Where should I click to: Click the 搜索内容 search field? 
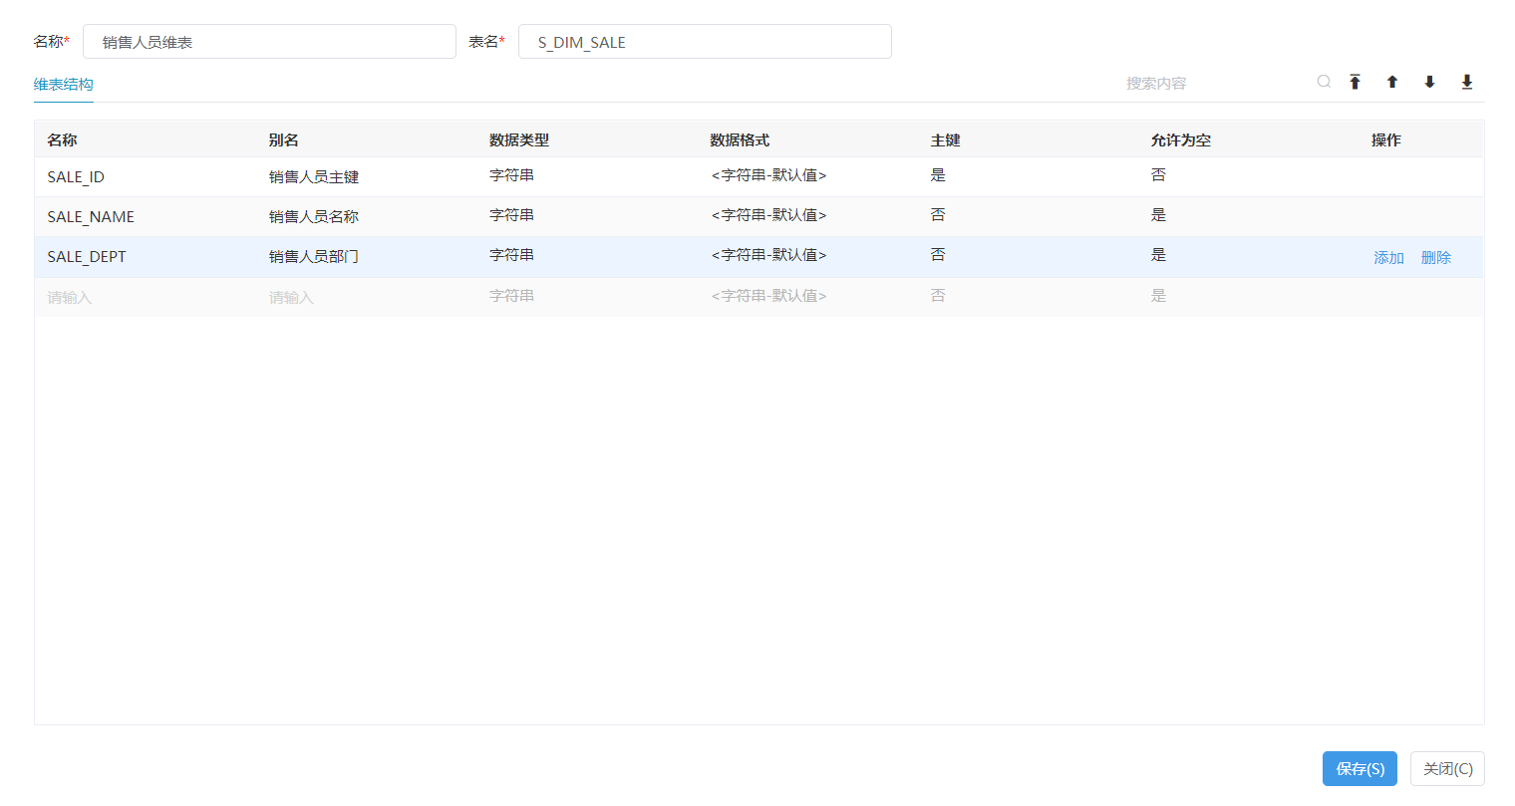click(1214, 83)
